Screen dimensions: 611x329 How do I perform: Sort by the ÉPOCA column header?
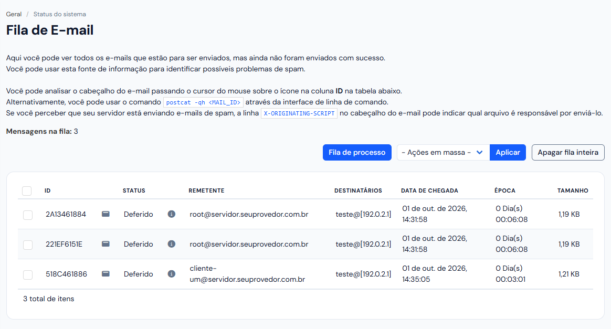(505, 191)
